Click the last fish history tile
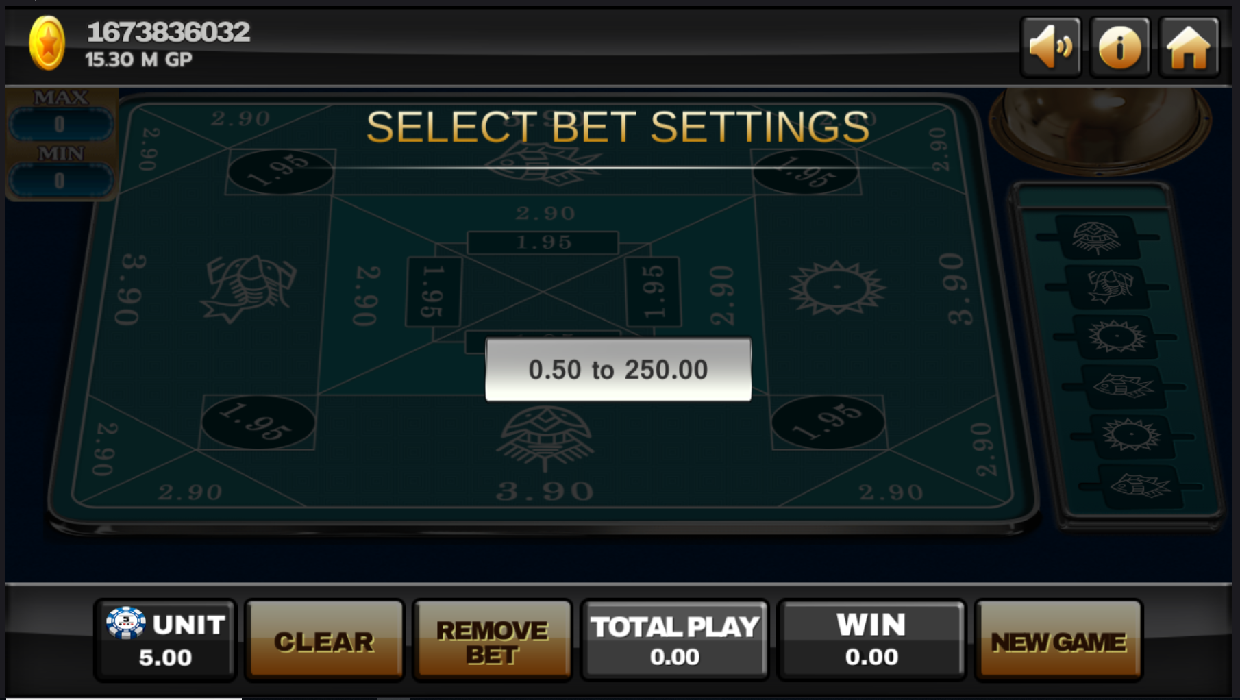1240x700 pixels. pos(1140,486)
